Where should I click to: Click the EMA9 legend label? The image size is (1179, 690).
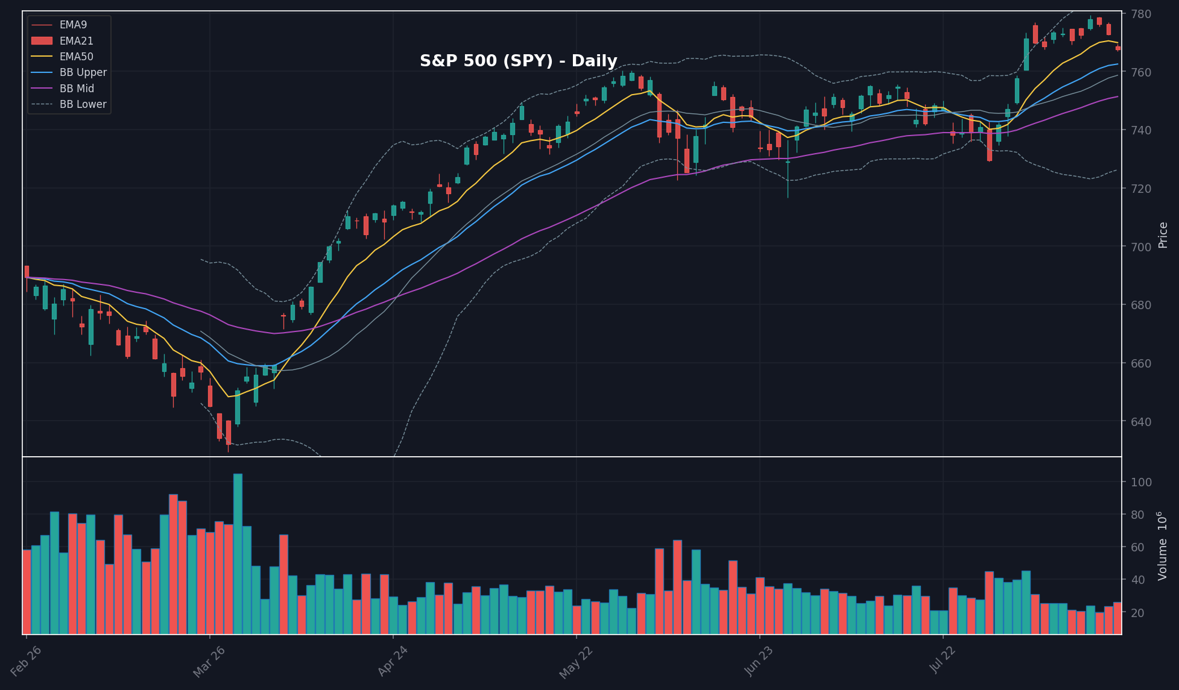73,25
